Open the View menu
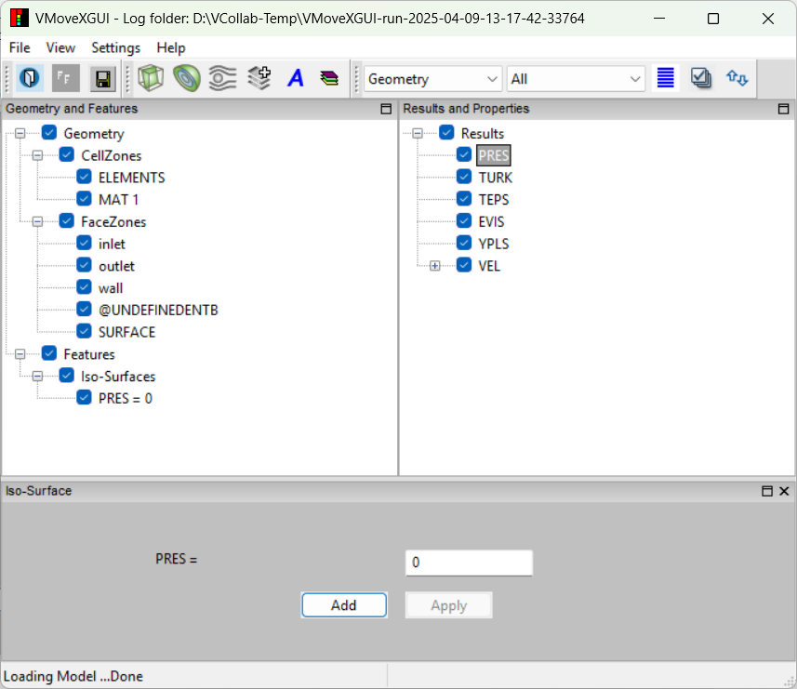797x689 pixels. (x=60, y=47)
